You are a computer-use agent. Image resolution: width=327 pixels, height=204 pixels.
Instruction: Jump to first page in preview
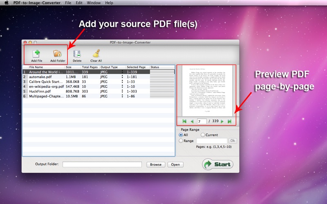point(184,121)
